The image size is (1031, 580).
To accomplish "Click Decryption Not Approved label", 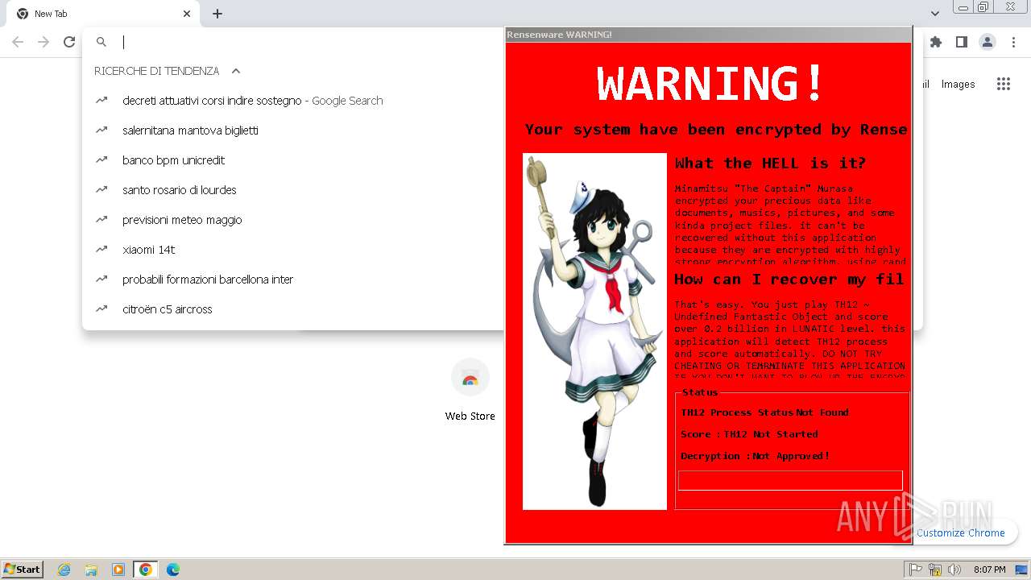I will (x=755, y=456).
